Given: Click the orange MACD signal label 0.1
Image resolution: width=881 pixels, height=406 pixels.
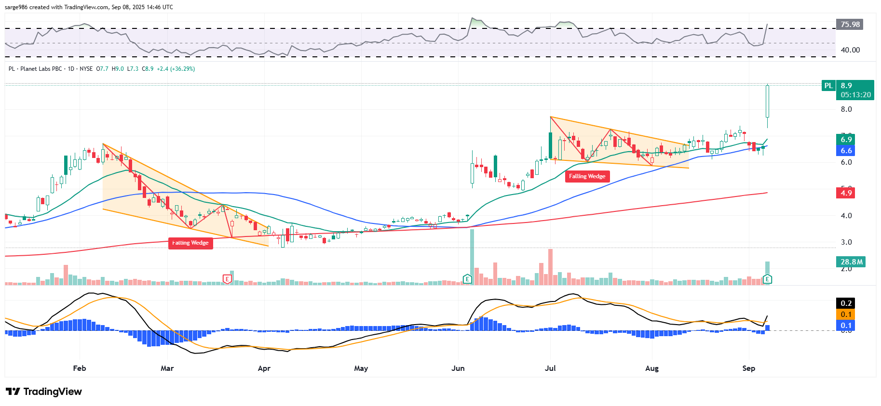Looking at the screenshot, I should (846, 314).
